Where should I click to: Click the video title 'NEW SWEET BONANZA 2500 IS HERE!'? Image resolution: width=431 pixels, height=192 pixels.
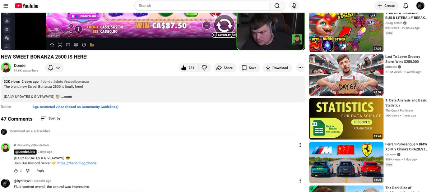pos(44,57)
